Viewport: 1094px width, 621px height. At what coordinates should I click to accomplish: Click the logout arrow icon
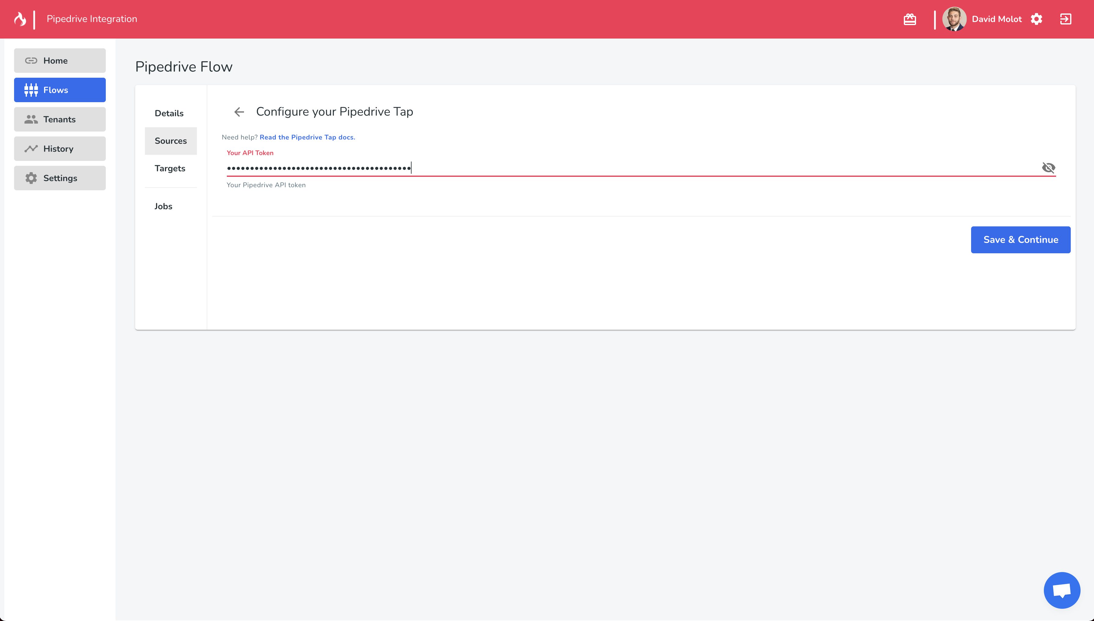point(1066,19)
